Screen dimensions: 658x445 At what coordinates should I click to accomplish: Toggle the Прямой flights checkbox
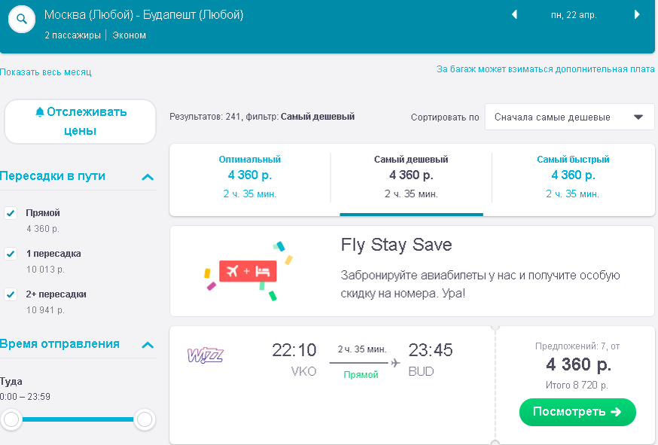pos(11,213)
